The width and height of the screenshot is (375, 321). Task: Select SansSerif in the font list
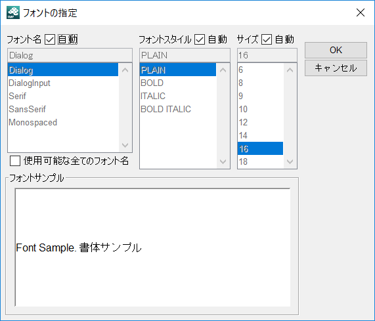click(x=63, y=109)
